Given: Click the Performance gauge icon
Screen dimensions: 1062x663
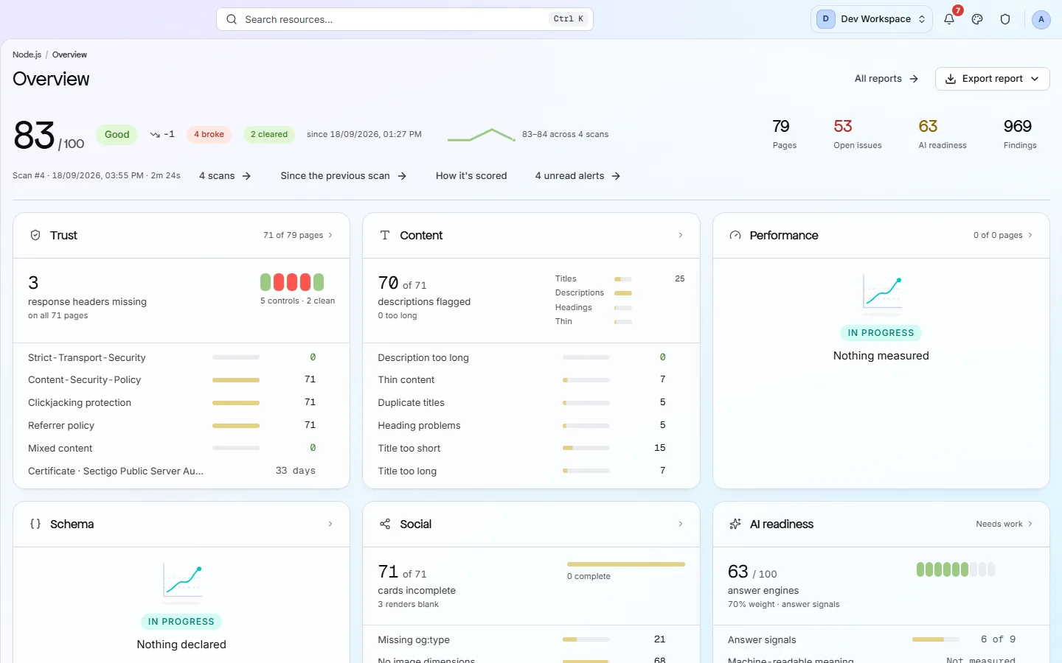Looking at the screenshot, I should click(x=735, y=235).
